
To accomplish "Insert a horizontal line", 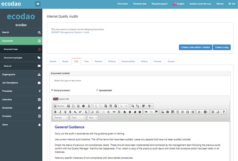I will coord(178,112).
